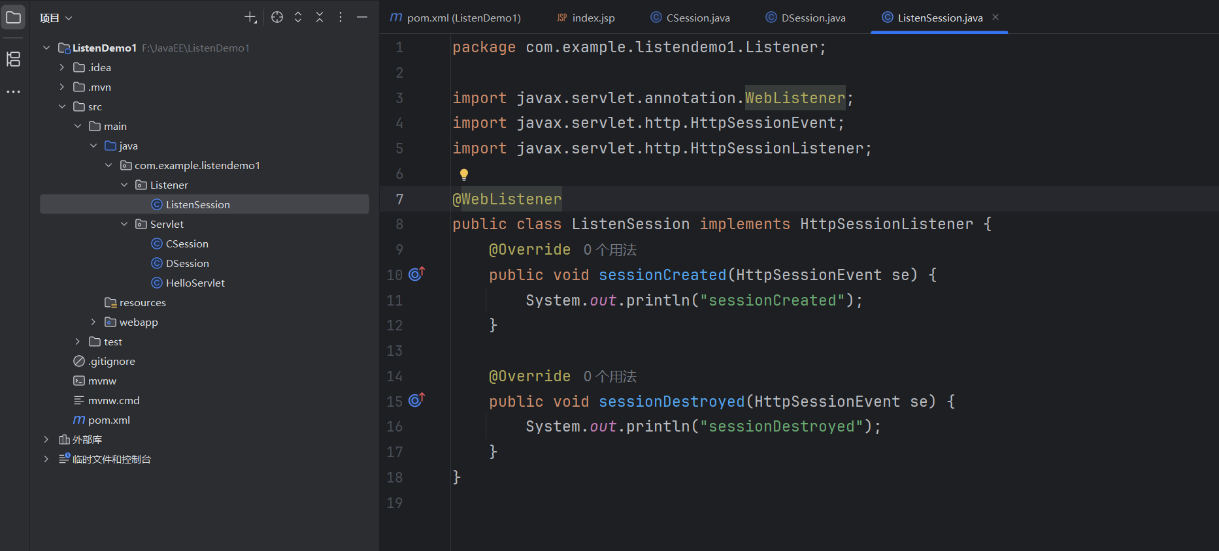Viewport: 1219px width, 551px height.
Task: Expand the test folder
Action: pyautogui.click(x=78, y=341)
